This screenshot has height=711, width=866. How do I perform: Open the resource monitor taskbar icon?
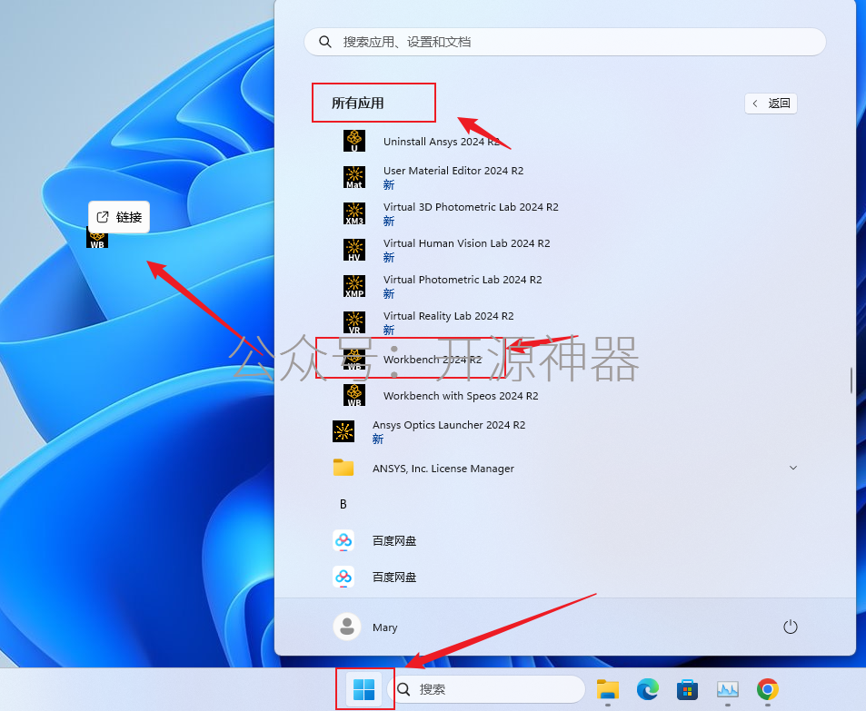tap(727, 689)
